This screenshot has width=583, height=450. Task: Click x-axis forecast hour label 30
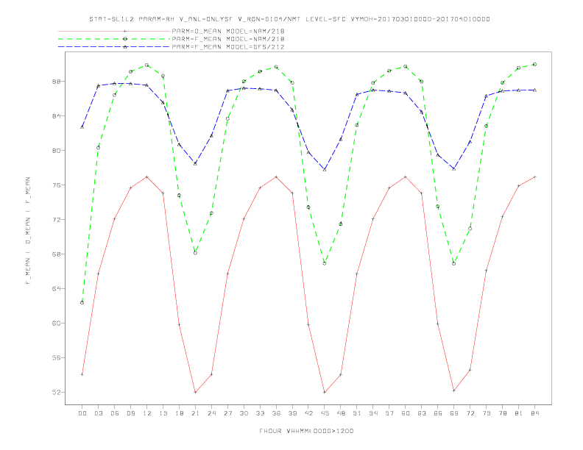(x=244, y=413)
